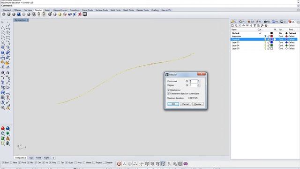This screenshot has height=169, width=300.
Task: Switch to the Front viewport tab
Action: click(38, 158)
